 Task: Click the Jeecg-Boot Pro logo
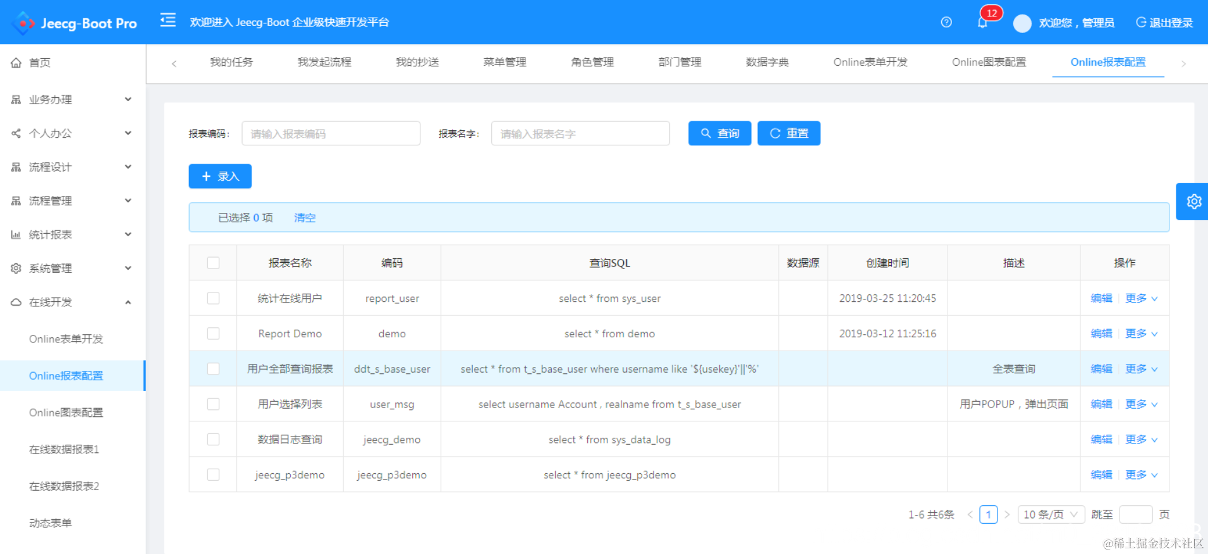(x=75, y=23)
